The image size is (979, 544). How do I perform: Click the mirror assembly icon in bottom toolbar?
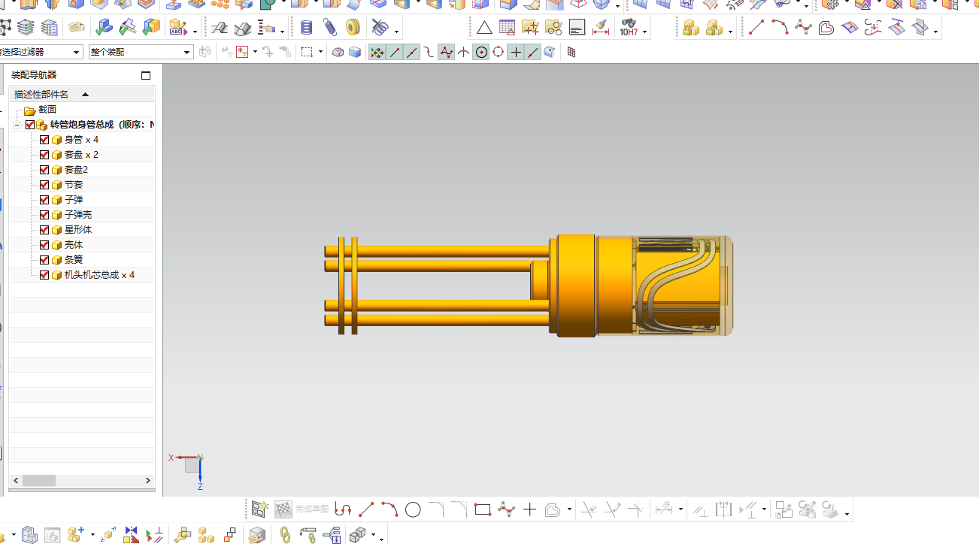click(132, 535)
